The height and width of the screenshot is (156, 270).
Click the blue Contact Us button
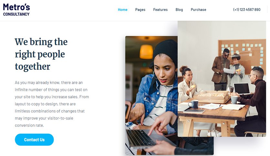pos(34,140)
